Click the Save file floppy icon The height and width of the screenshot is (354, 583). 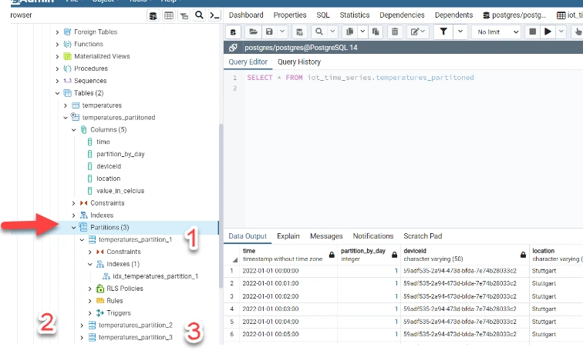269,32
